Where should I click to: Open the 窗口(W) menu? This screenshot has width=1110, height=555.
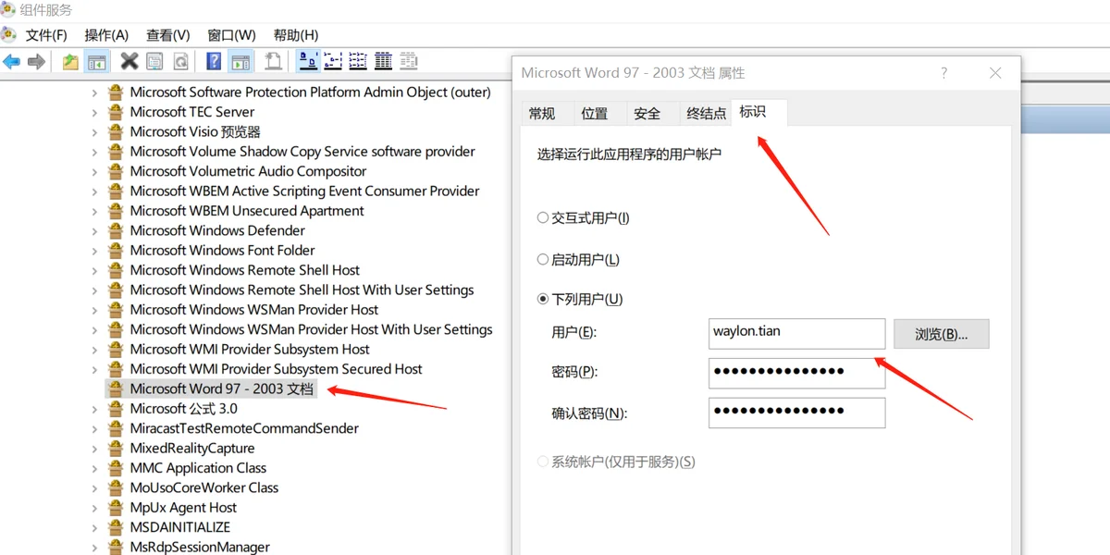231,35
